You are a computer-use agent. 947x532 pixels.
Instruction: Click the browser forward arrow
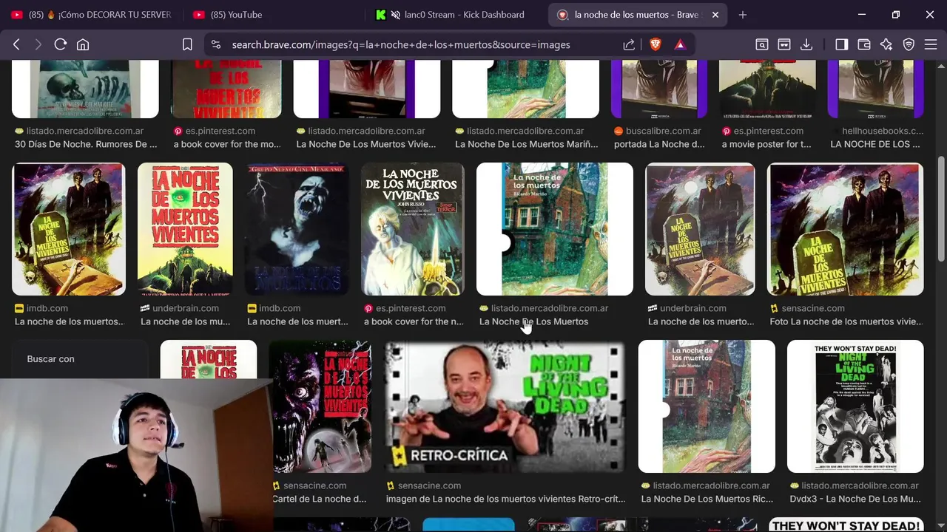[38, 44]
